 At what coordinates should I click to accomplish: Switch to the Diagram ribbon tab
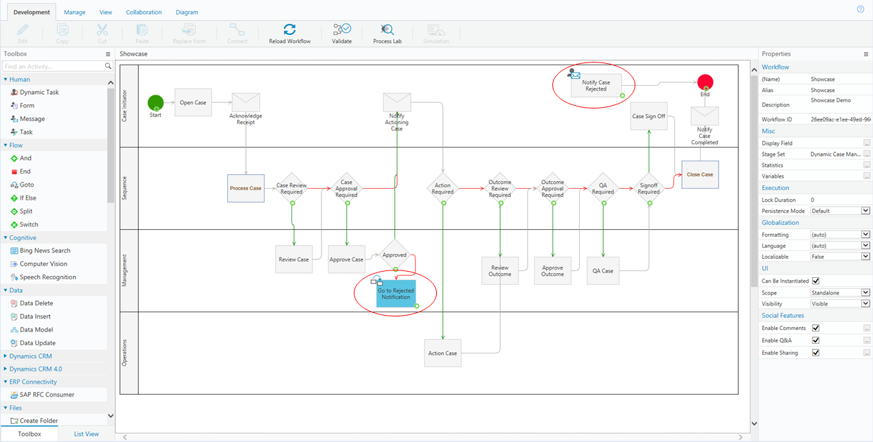click(x=187, y=12)
